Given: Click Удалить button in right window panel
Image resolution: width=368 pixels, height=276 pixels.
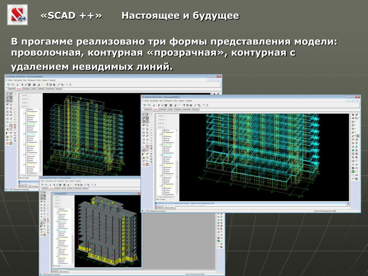Looking at the screenshot, I should 161,116.
